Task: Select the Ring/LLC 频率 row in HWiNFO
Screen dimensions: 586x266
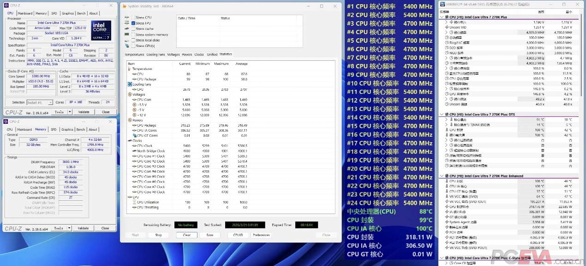Action: (509, 43)
